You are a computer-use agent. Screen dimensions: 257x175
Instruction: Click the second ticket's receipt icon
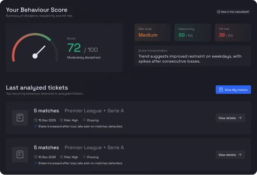coord(20,155)
